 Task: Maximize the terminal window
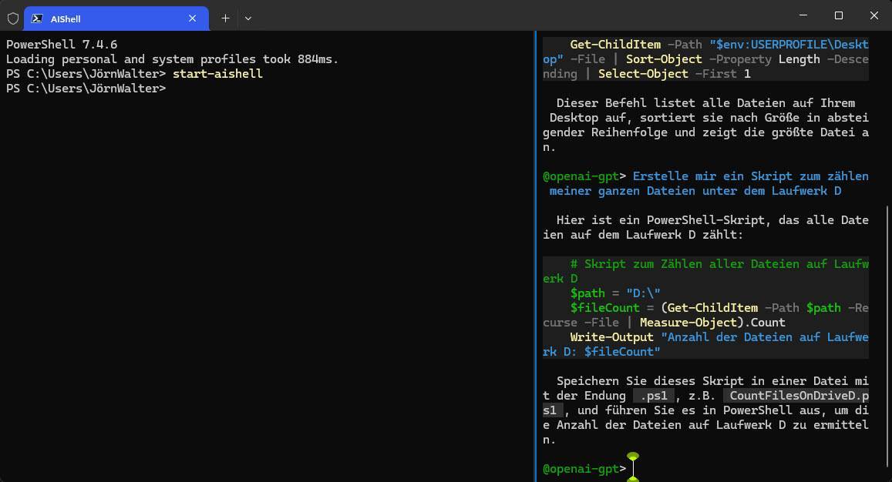(838, 15)
